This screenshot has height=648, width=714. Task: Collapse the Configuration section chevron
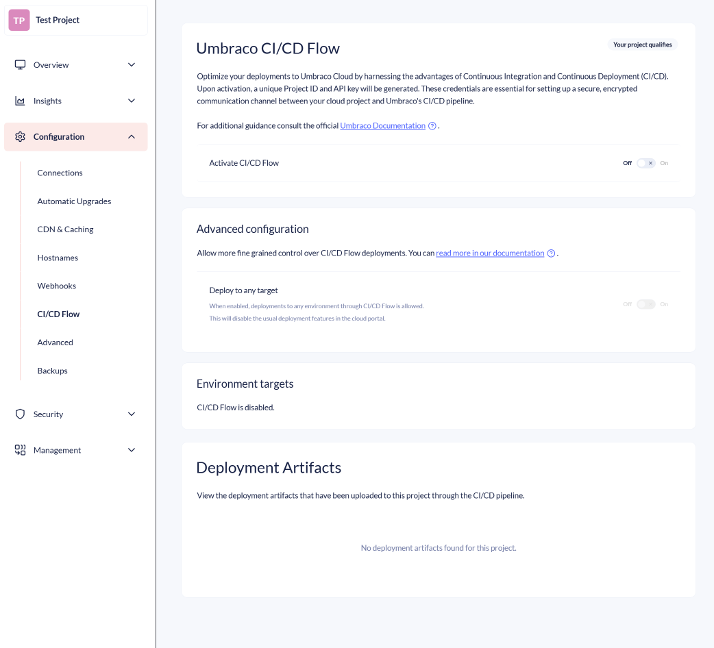tap(132, 137)
